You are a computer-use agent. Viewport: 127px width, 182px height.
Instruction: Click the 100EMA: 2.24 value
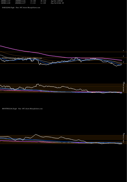click(x=20, y=1)
